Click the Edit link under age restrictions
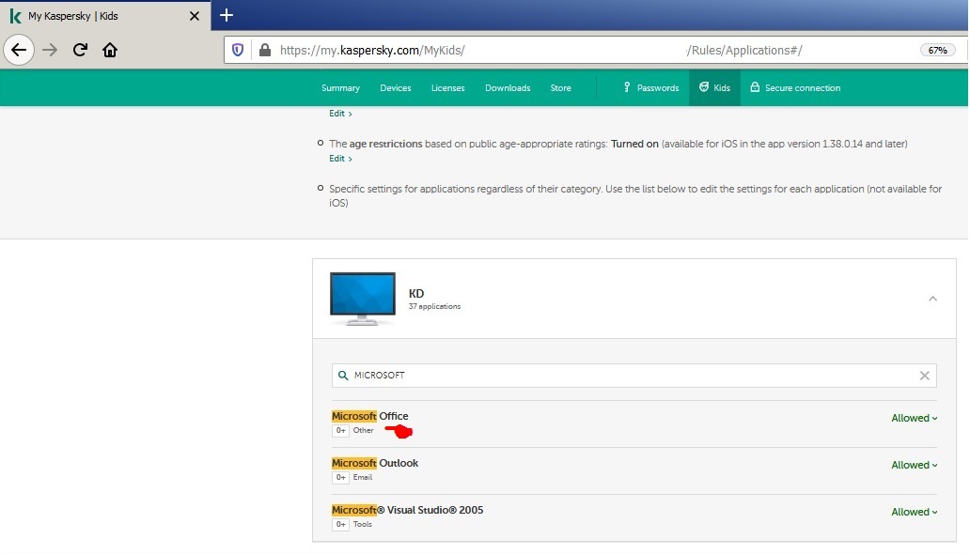Image resolution: width=970 pixels, height=554 pixels. click(340, 159)
